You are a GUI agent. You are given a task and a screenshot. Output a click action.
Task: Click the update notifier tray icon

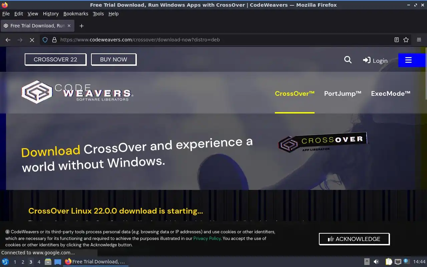pos(406,261)
